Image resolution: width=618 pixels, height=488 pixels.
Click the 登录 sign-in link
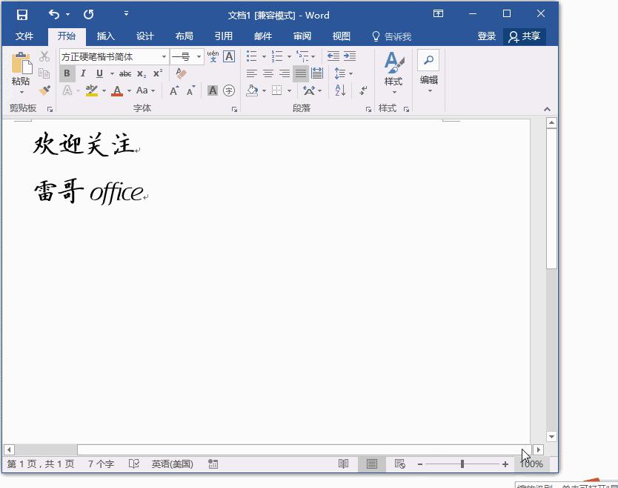[x=486, y=36]
